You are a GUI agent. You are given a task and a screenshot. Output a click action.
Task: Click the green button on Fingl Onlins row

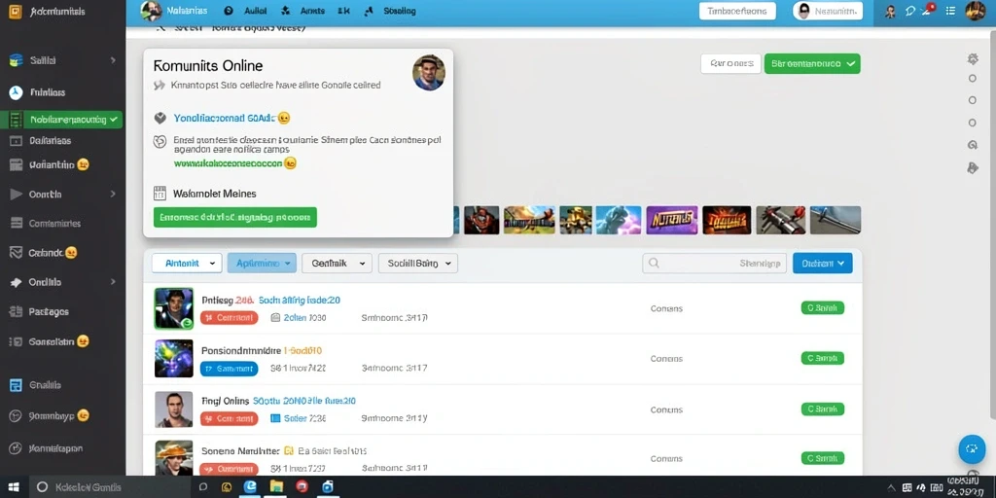pyautogui.click(x=823, y=409)
